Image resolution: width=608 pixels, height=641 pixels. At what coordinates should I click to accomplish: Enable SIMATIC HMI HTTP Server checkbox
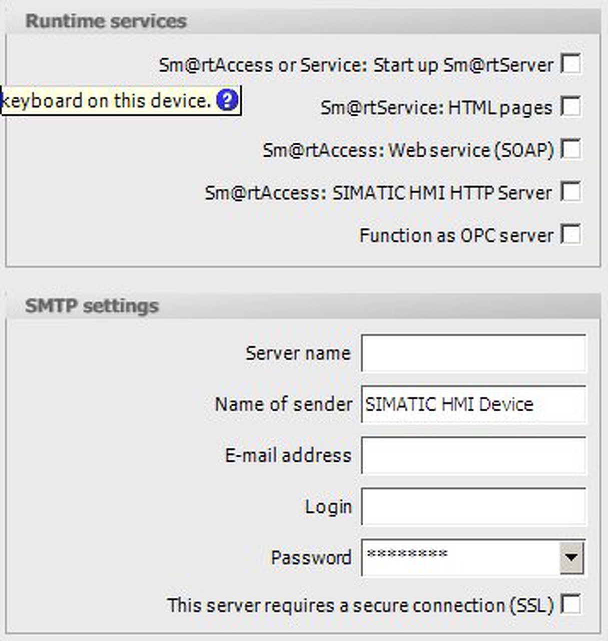click(571, 192)
